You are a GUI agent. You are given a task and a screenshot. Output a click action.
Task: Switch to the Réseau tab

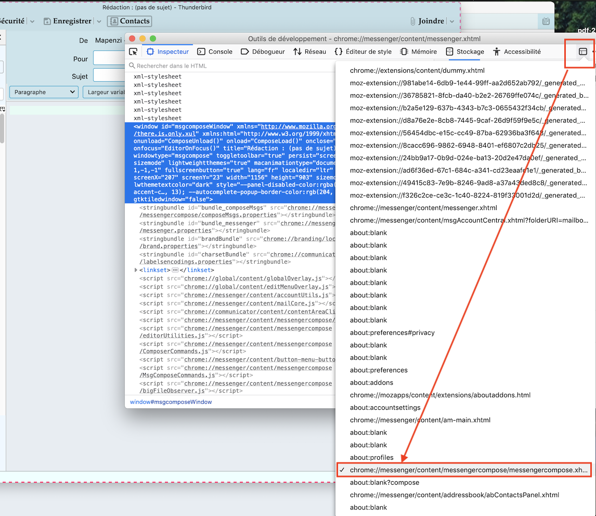pyautogui.click(x=309, y=51)
